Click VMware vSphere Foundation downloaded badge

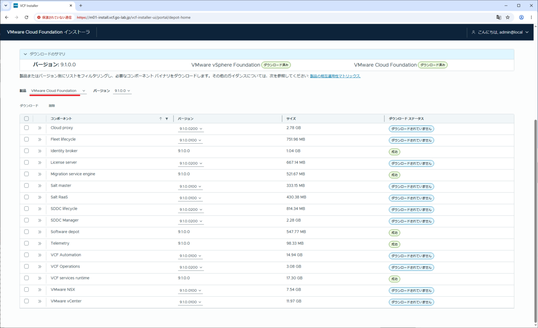coord(276,65)
